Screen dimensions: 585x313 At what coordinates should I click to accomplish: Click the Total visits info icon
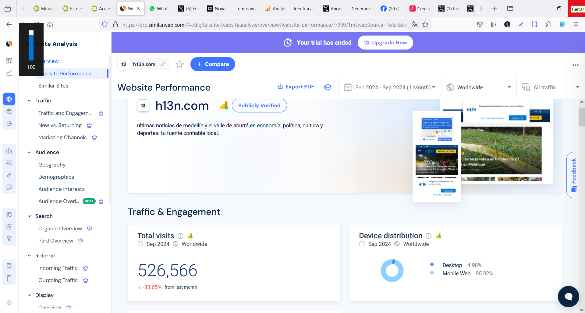(180, 236)
